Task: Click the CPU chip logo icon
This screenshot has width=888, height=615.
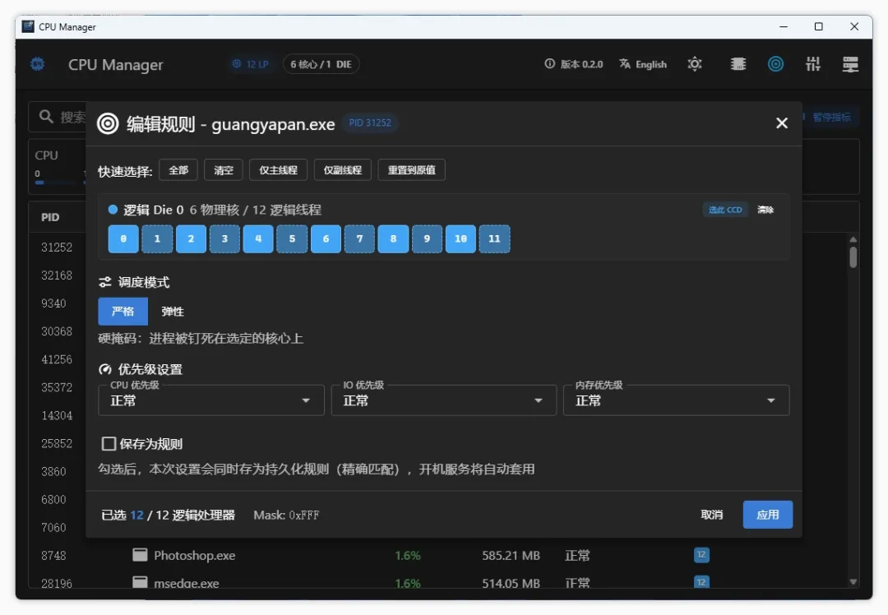Action: coord(37,64)
